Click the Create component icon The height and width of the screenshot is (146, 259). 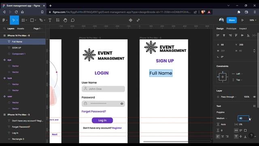click(130, 20)
